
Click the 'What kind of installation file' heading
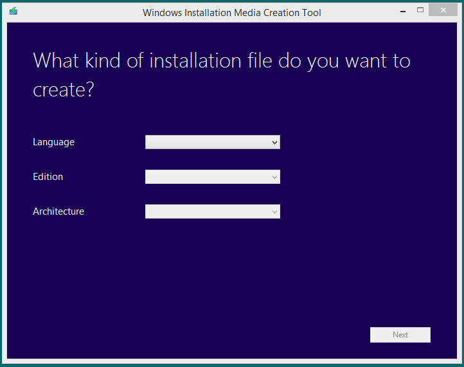click(x=221, y=75)
